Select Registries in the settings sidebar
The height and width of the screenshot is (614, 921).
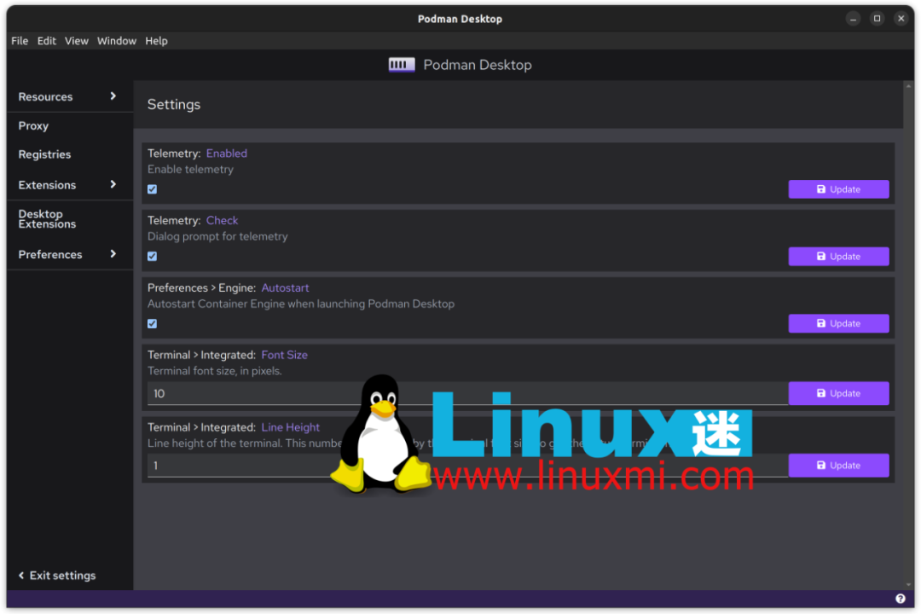click(x=44, y=154)
